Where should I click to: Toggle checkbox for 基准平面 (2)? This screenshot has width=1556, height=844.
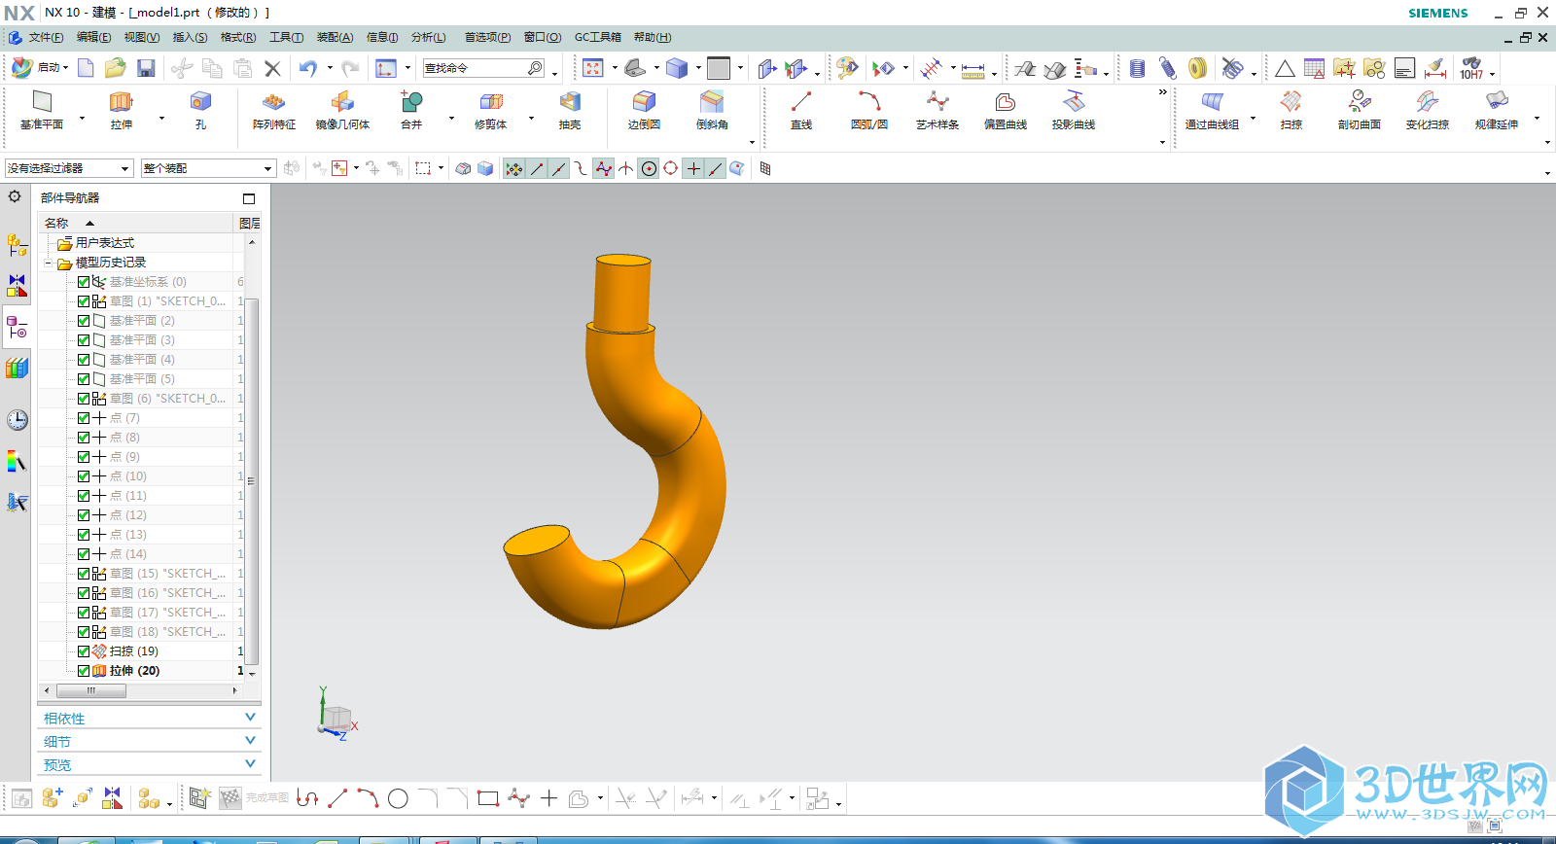84,321
